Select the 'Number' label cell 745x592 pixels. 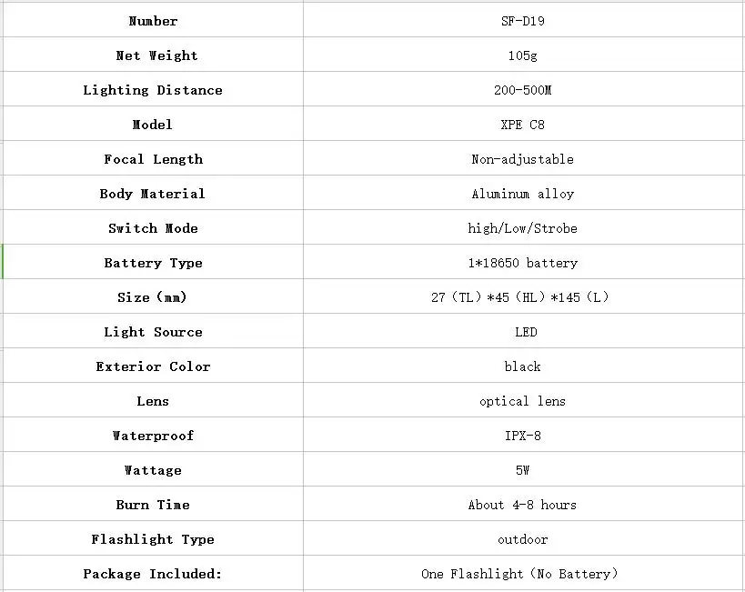(153, 20)
